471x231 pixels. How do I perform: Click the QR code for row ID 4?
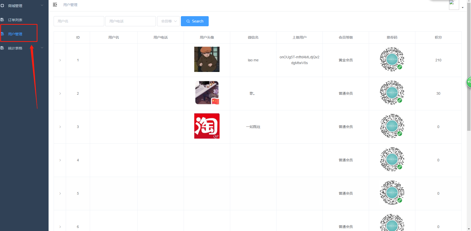(x=392, y=159)
